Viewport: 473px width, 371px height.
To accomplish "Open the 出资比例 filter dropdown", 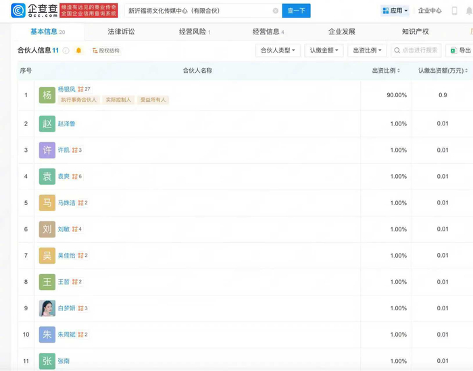I will click(367, 51).
